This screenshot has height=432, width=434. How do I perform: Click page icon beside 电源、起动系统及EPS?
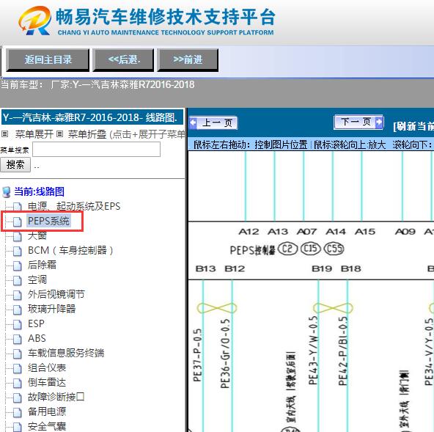[x=17, y=207]
